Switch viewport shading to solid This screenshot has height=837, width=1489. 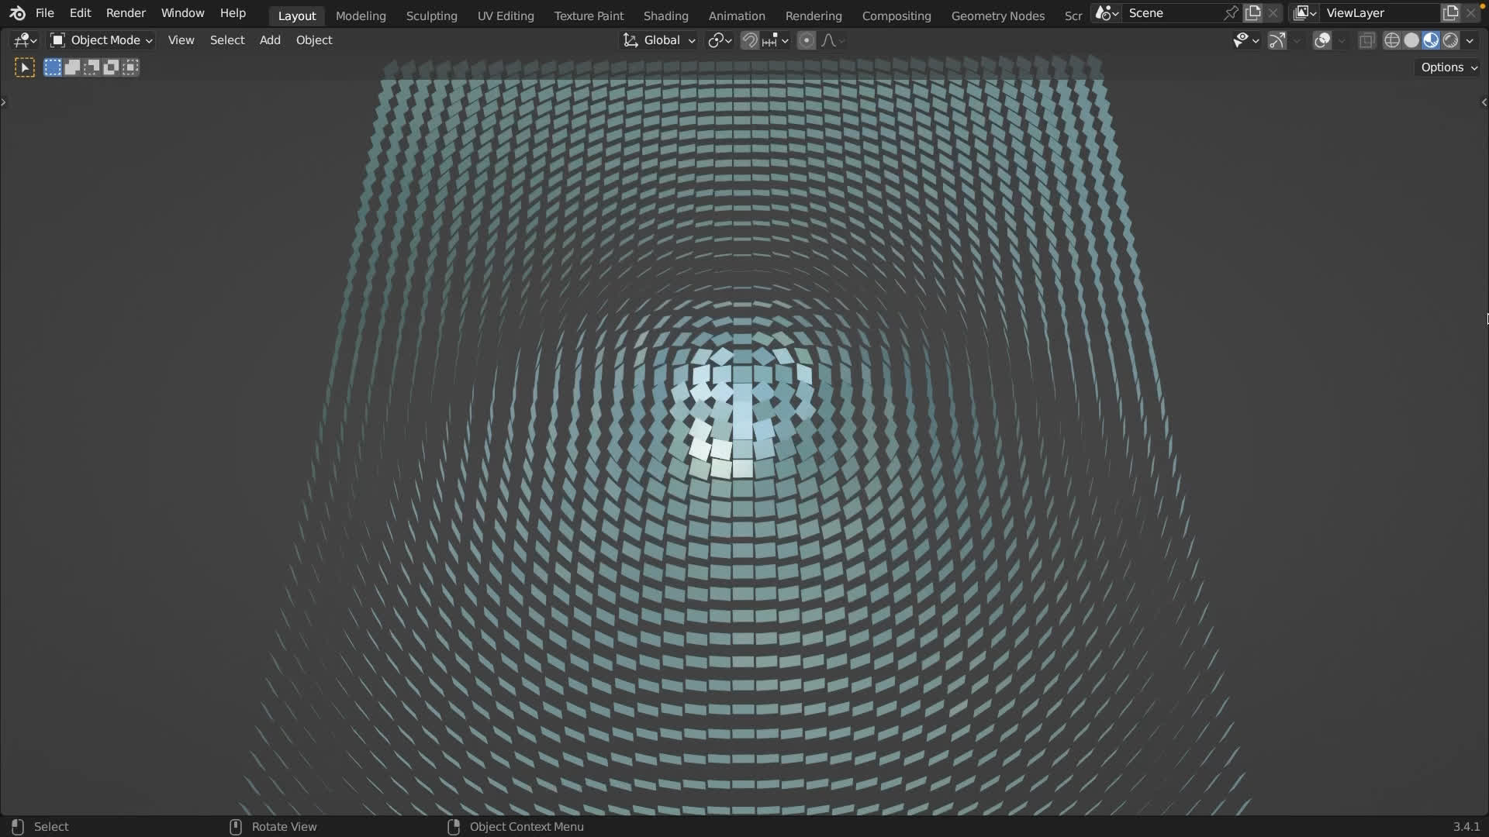[1411, 40]
